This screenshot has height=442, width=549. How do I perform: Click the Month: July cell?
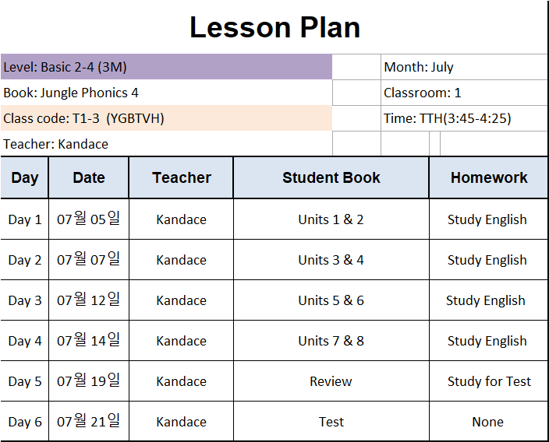464,67
